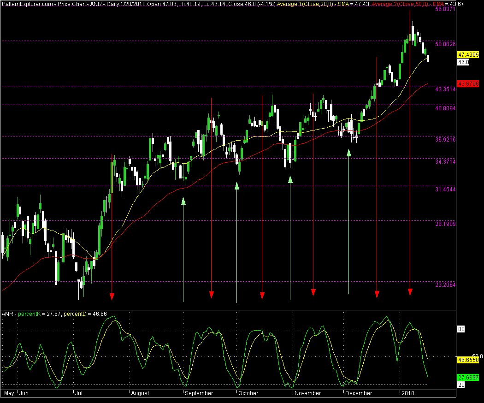
Task: Click the stochastic 80 overbought level label
Action: tap(461, 329)
